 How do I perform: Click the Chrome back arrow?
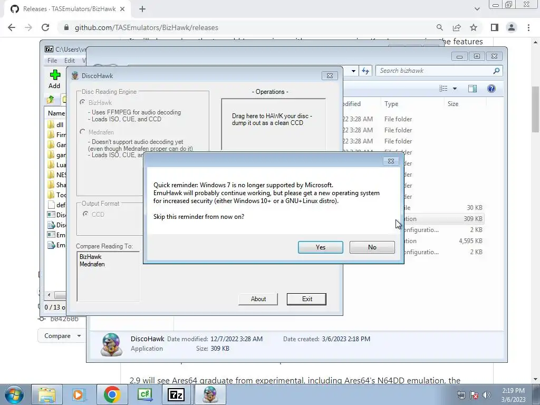pos(12,27)
